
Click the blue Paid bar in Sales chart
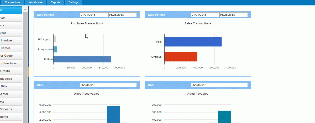tap(193, 42)
